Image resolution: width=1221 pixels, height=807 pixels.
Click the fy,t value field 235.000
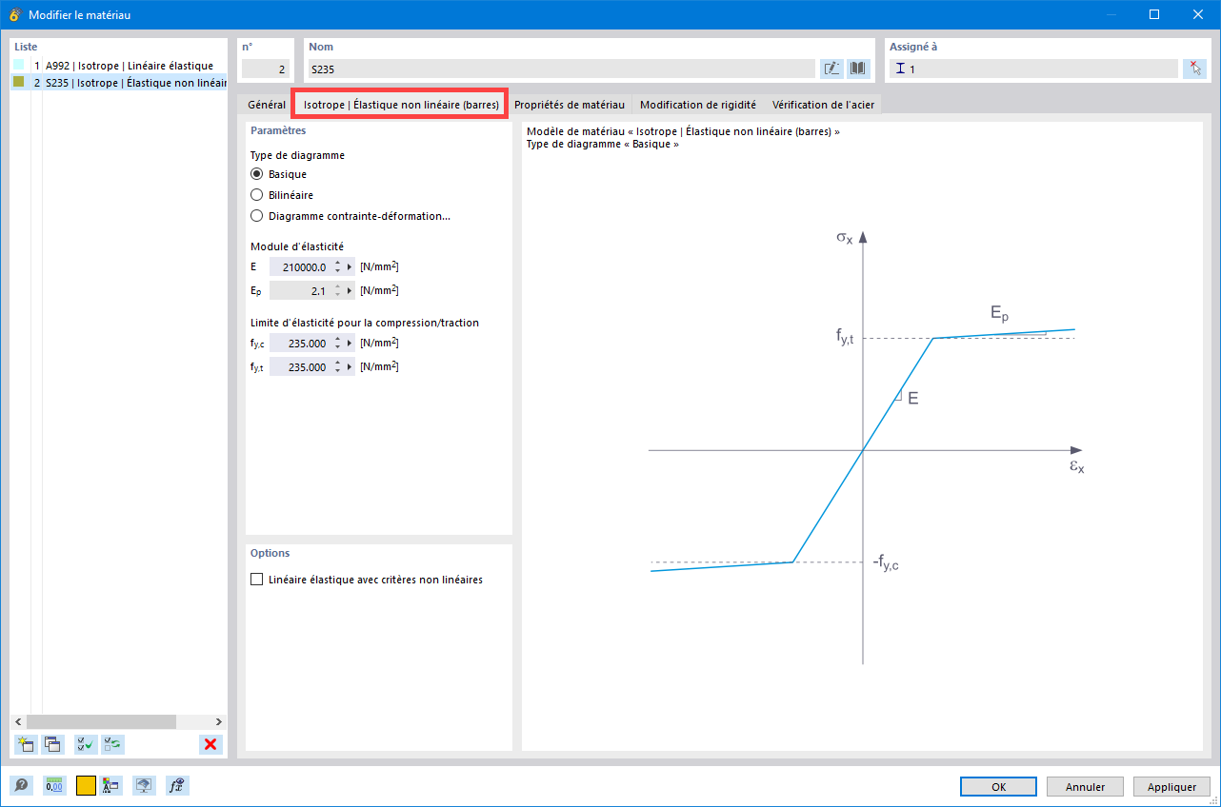click(300, 366)
